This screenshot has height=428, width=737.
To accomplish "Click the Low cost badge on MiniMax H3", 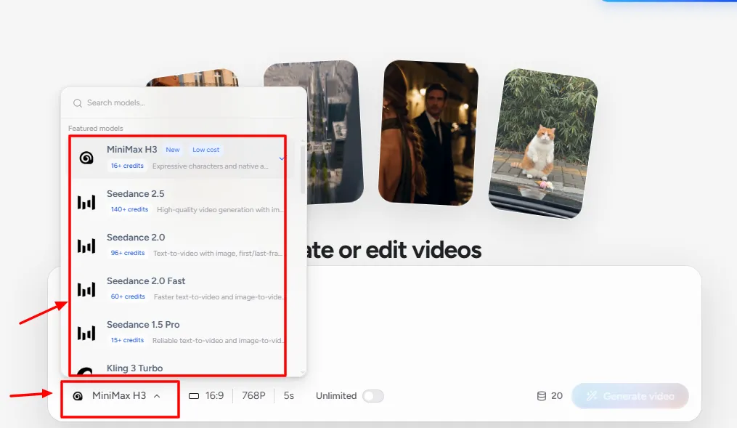I will pos(206,150).
